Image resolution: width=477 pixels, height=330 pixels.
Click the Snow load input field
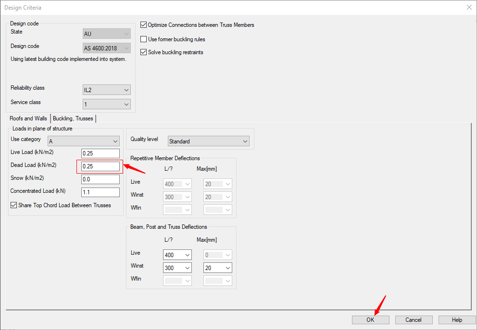click(x=100, y=179)
